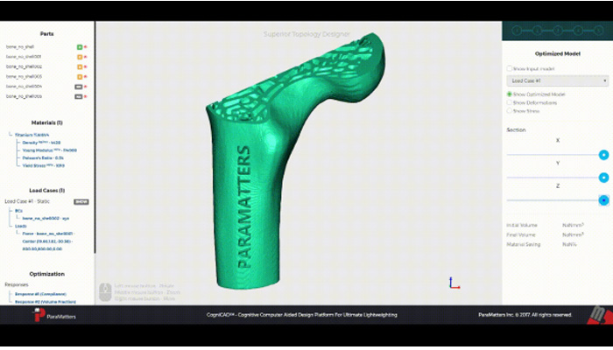This screenshot has height=350, width=613.
Task: Select the Density property row
Action: [x=41, y=143]
